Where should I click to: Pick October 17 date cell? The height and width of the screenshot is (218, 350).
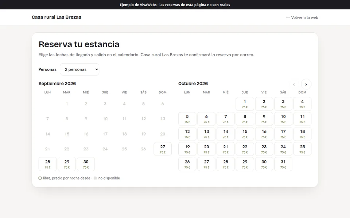(x=283, y=134)
